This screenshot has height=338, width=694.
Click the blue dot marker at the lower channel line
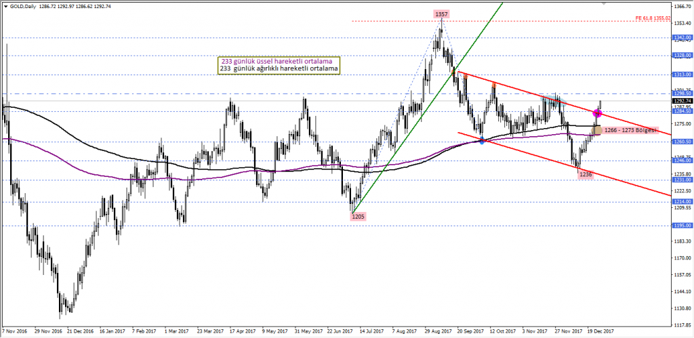(x=482, y=141)
